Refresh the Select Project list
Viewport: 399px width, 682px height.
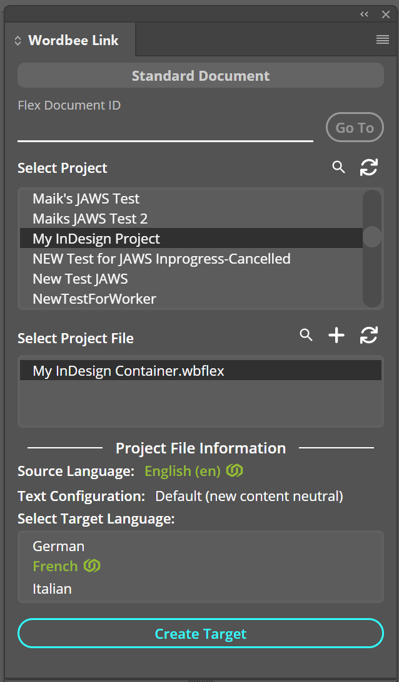tap(369, 167)
